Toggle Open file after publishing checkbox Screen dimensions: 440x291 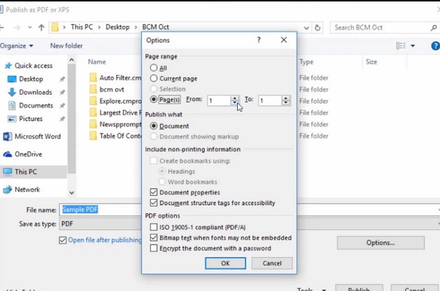point(63,240)
